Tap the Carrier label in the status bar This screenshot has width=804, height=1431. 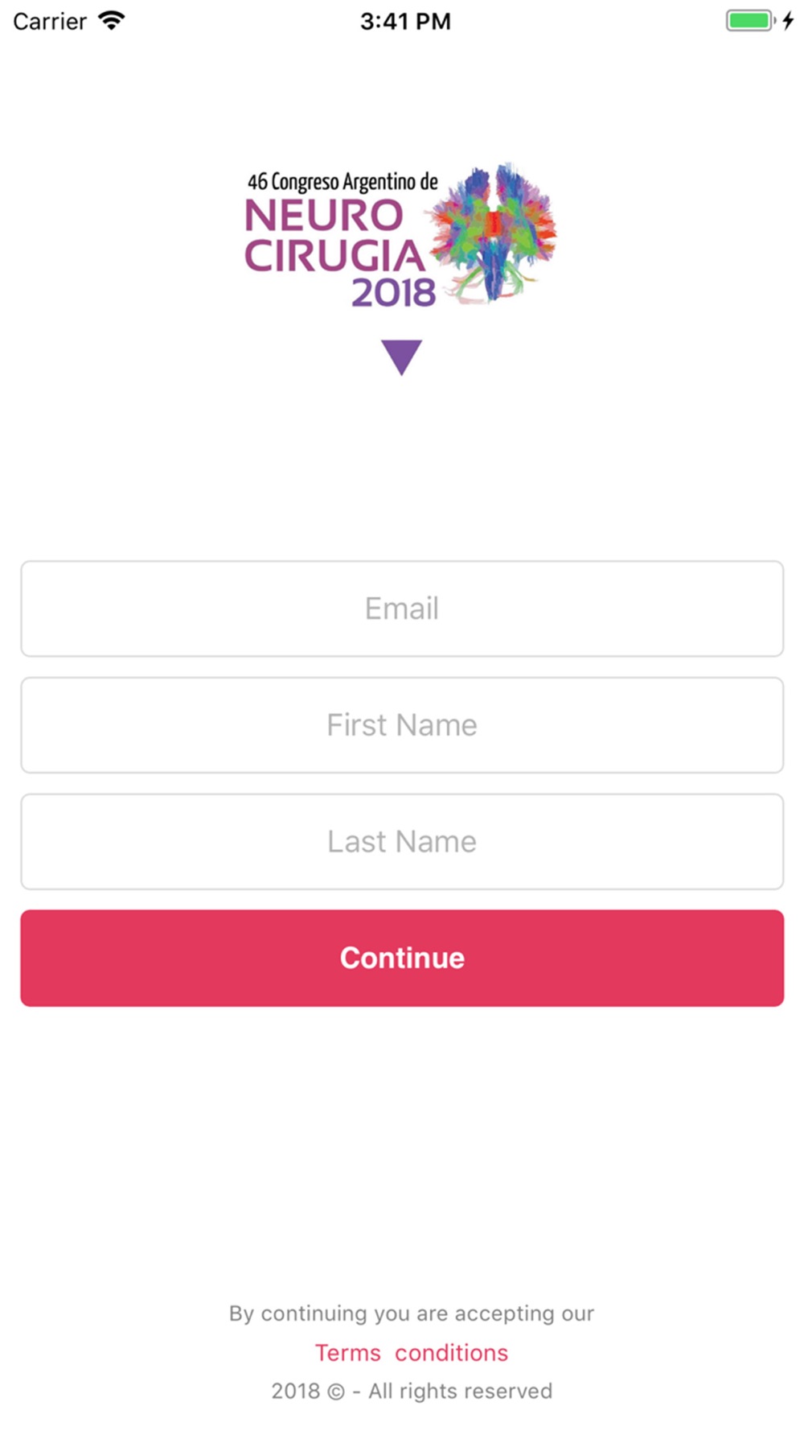pyautogui.click(x=50, y=21)
